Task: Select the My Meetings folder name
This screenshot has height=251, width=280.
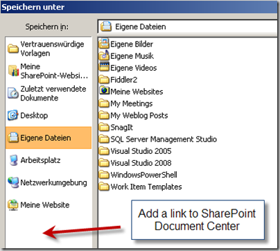Action: pos(132,103)
